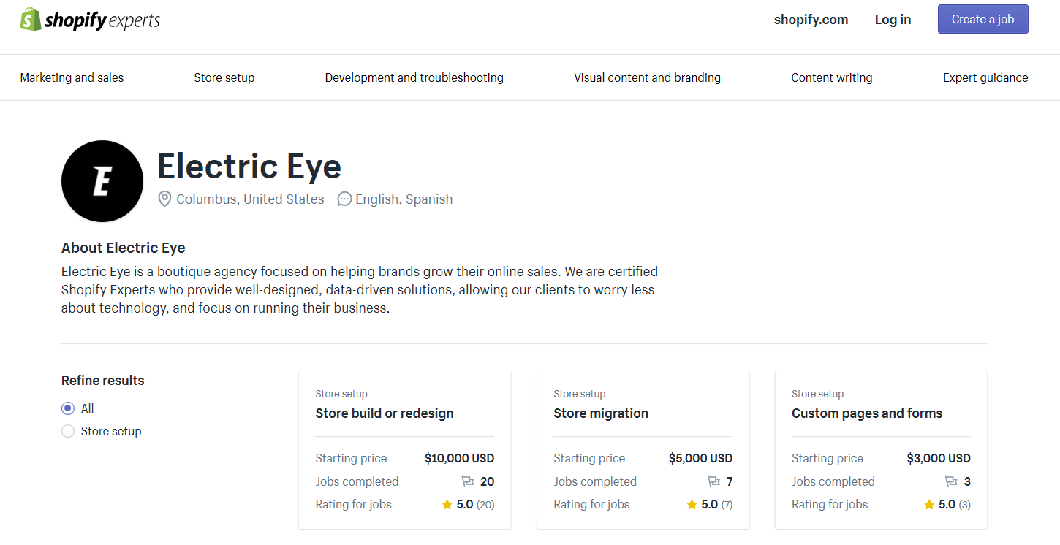Click jobs completed count 20
The image size is (1060, 545).
(x=487, y=481)
